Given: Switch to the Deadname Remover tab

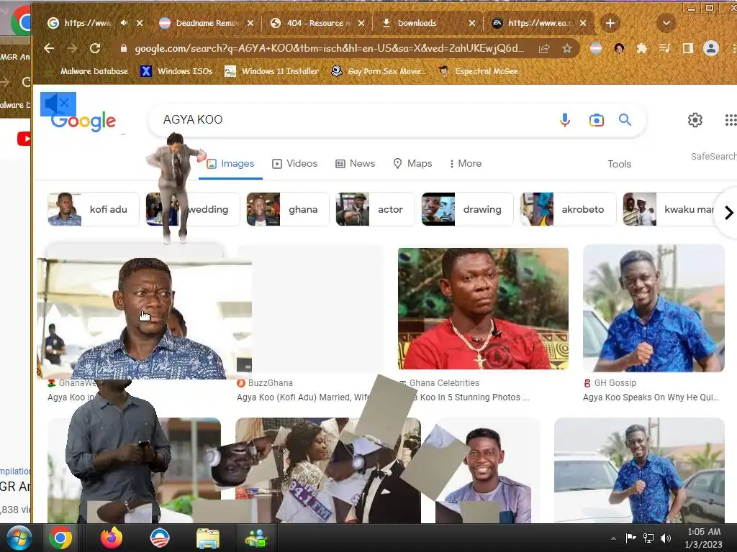Looking at the screenshot, I should (205, 23).
